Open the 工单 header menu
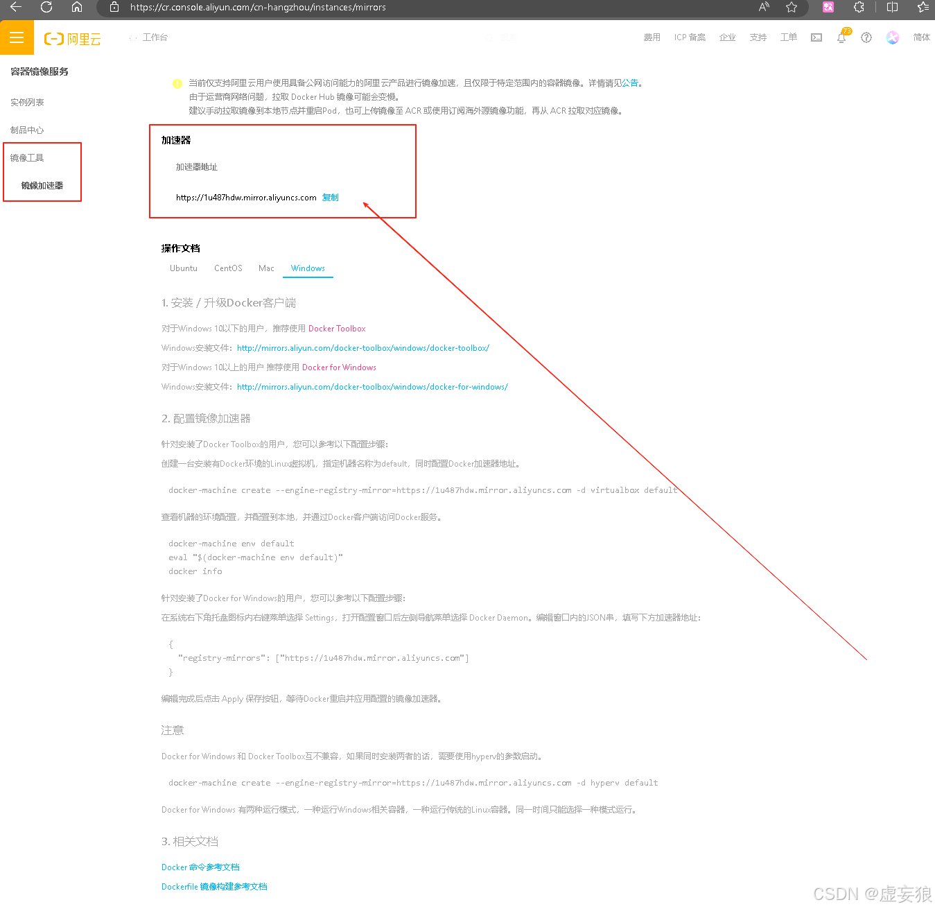Viewport: 935px width, 909px height. coord(788,37)
